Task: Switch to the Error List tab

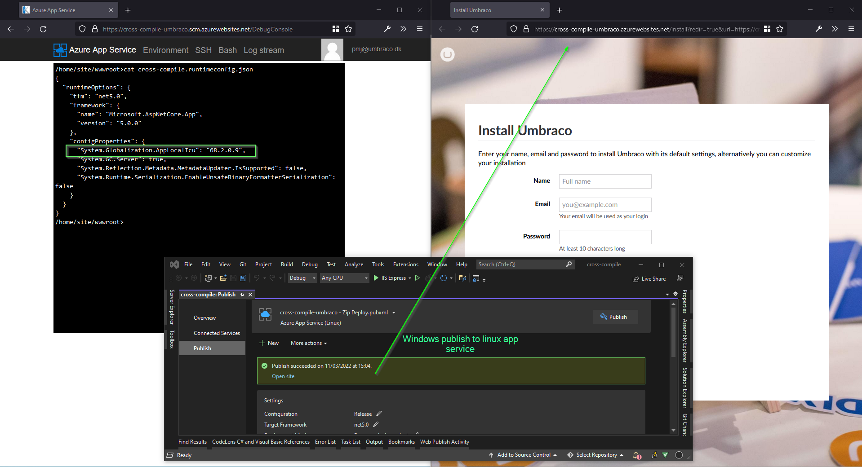Action: coord(325,442)
